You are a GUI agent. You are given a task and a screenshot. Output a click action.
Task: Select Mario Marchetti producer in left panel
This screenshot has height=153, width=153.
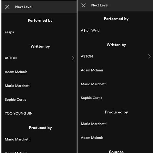point(18,139)
